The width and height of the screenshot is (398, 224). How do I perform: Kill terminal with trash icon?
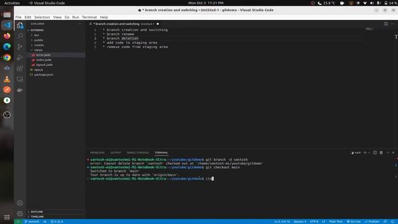point(381,152)
